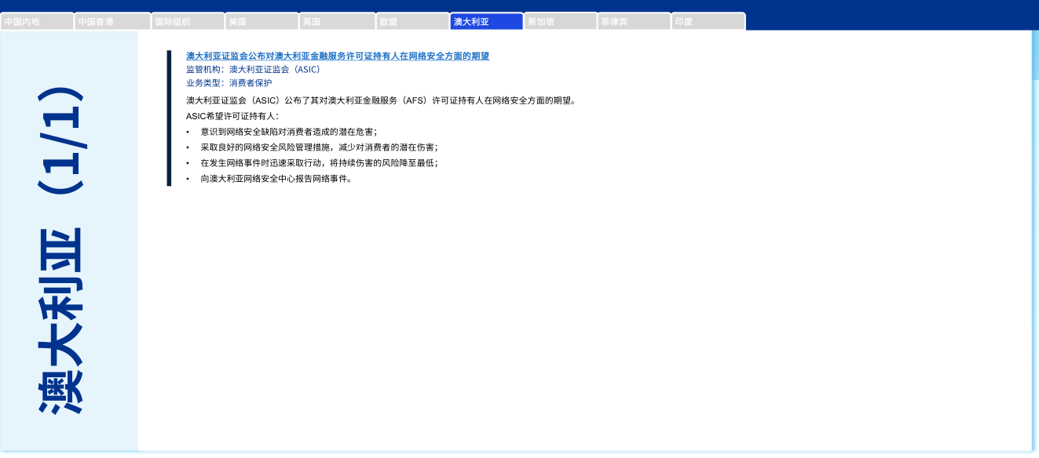Open the ASIC 网络安全期望 headline link
Viewport: 1039px width, 458px height.
[338, 56]
